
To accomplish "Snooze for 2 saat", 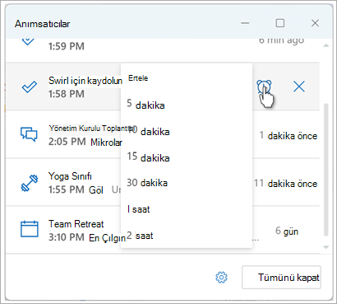I will pos(187,236).
